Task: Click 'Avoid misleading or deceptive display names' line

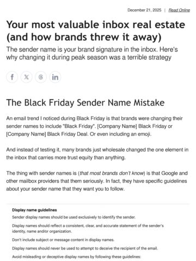Action: point(76,257)
